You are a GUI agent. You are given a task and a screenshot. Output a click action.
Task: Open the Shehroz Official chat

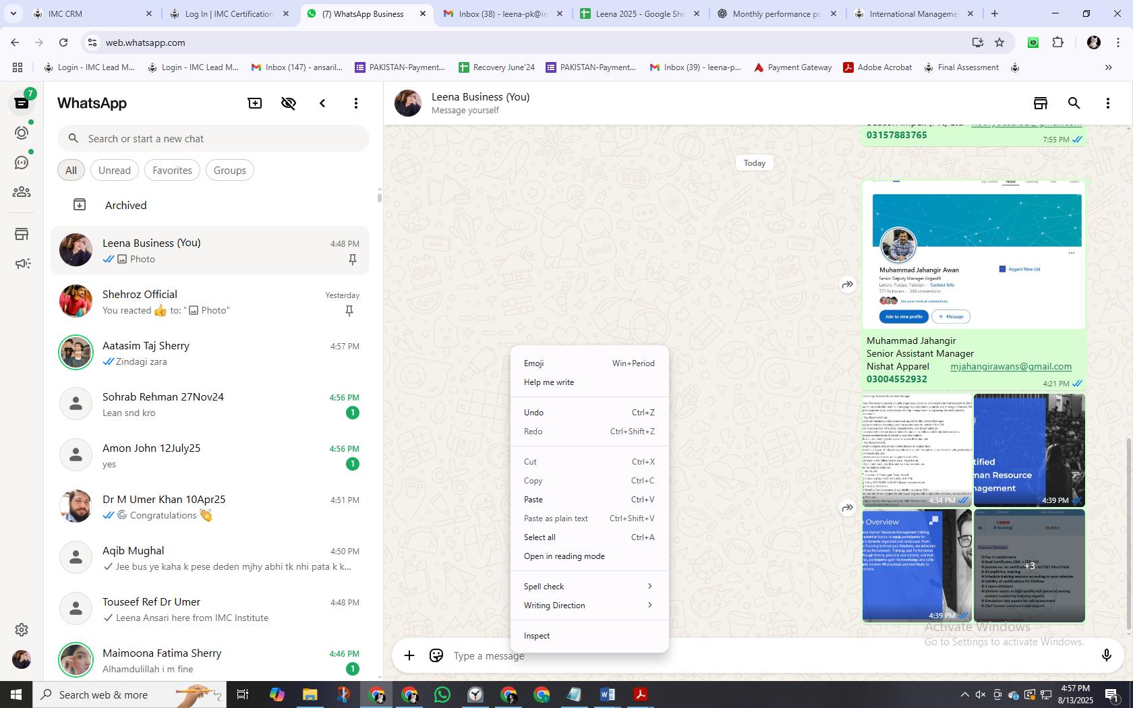210,301
